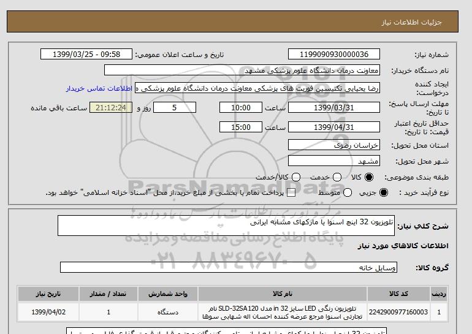Open the اطلاعات تماس خریدار link
The height and width of the screenshot is (334, 472).
click(x=99, y=89)
